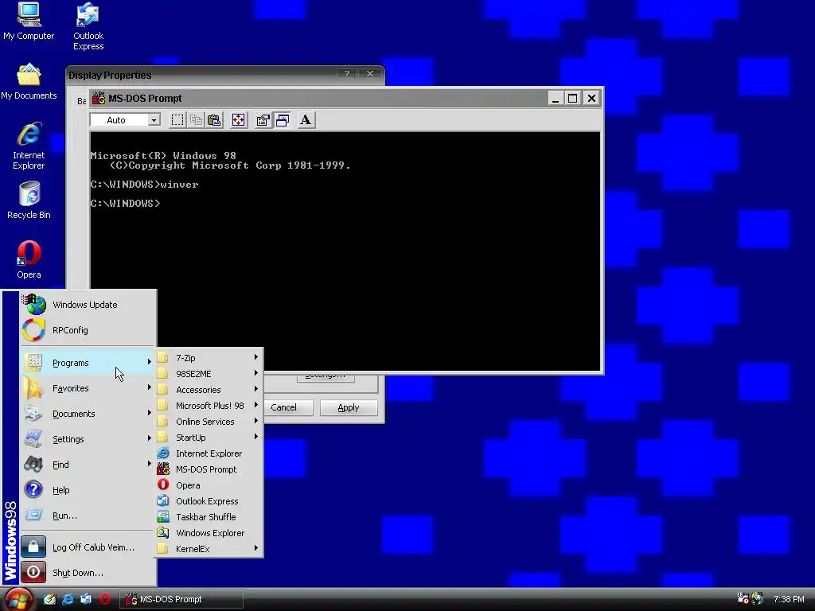Select Outlook Express desktop icon
Screen dimensions: 815x611
[x=88, y=26]
